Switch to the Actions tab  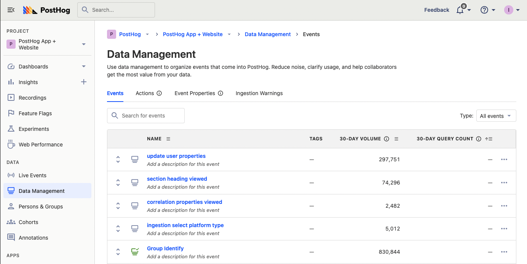click(x=144, y=93)
